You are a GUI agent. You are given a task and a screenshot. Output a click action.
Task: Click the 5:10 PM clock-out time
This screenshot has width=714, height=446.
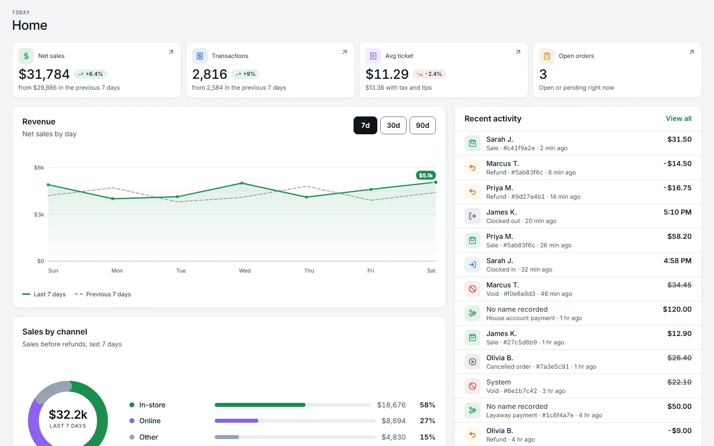[x=677, y=212]
